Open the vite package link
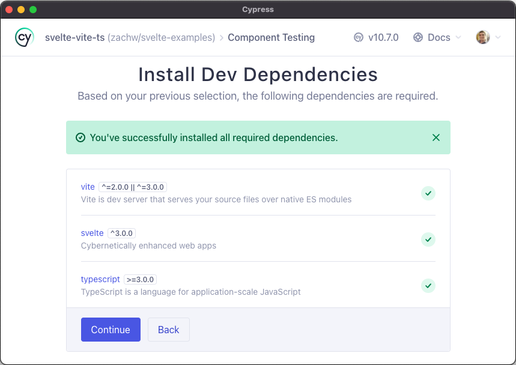516x365 pixels. (x=88, y=187)
